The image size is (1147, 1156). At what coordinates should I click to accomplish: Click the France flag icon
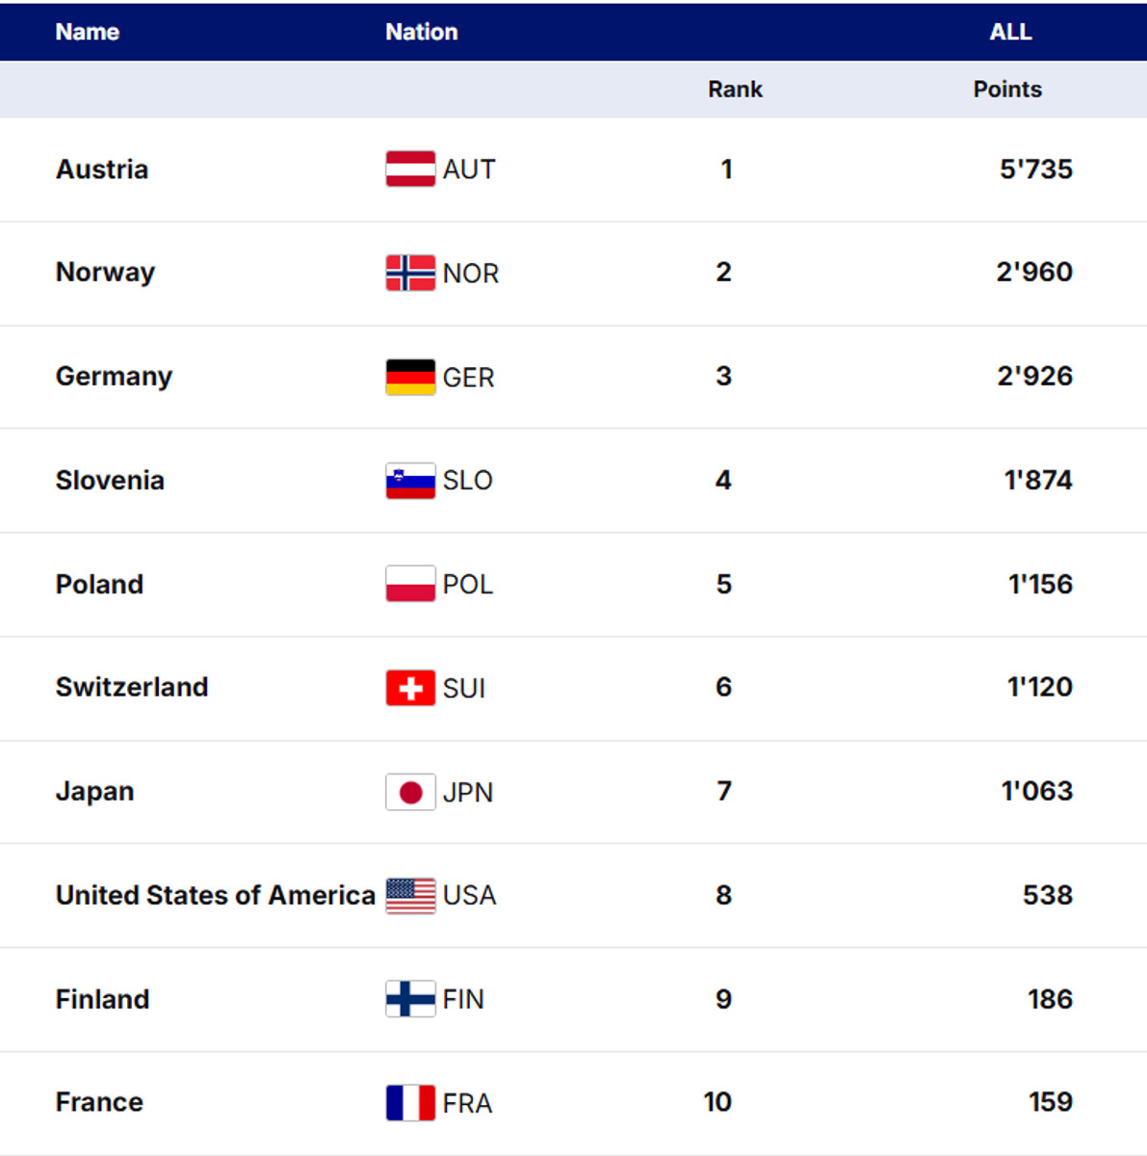410,1102
